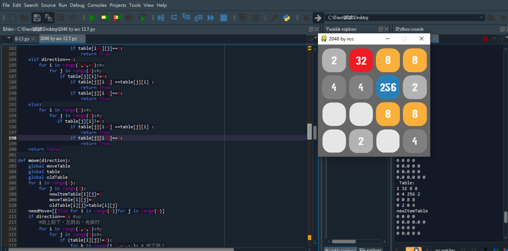Click browse working directory folder icon

(x=491, y=17)
